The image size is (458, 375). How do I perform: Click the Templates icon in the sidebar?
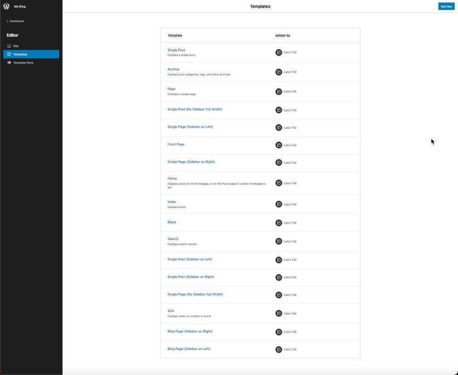coord(9,54)
